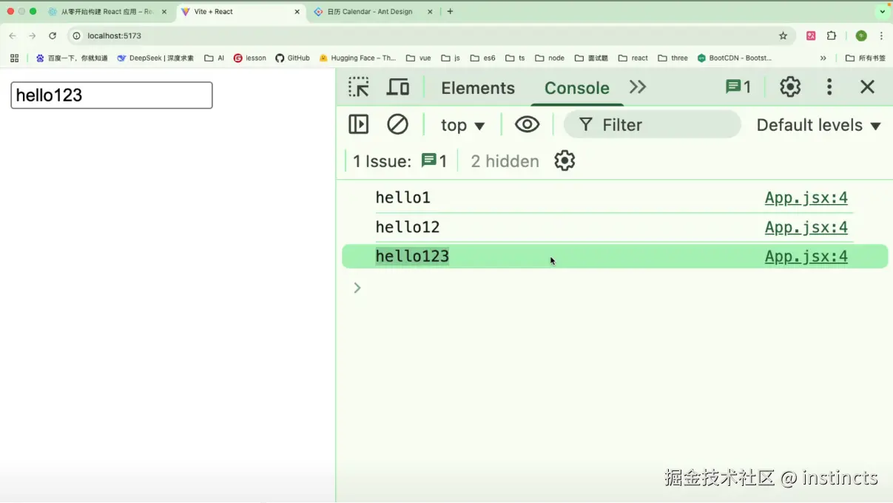The width and height of the screenshot is (893, 503).
Task: Open the react bookmarks folder
Action: click(x=633, y=58)
